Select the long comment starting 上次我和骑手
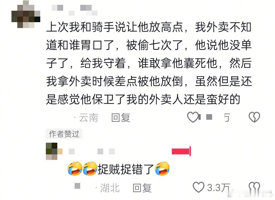This screenshot has width=275, height=200. [x=149, y=63]
